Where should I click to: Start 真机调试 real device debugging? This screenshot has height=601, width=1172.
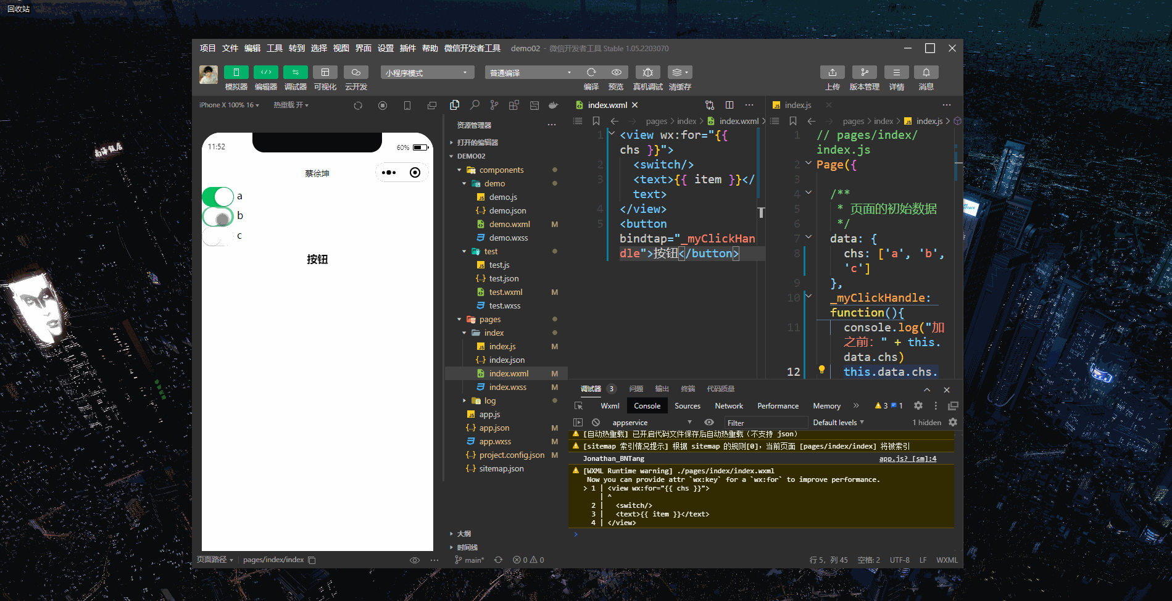(648, 72)
